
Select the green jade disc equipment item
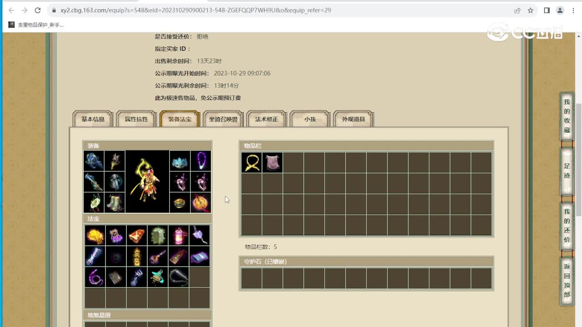[94, 203]
